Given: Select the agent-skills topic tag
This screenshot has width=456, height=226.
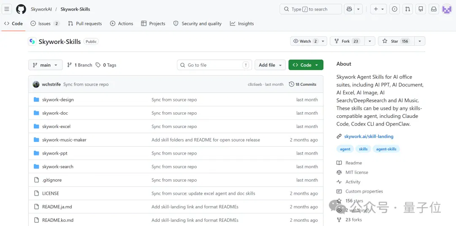Looking at the screenshot, I should click(x=386, y=149).
